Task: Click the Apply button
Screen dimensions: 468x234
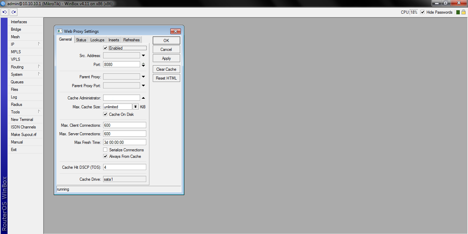Action: point(166,58)
